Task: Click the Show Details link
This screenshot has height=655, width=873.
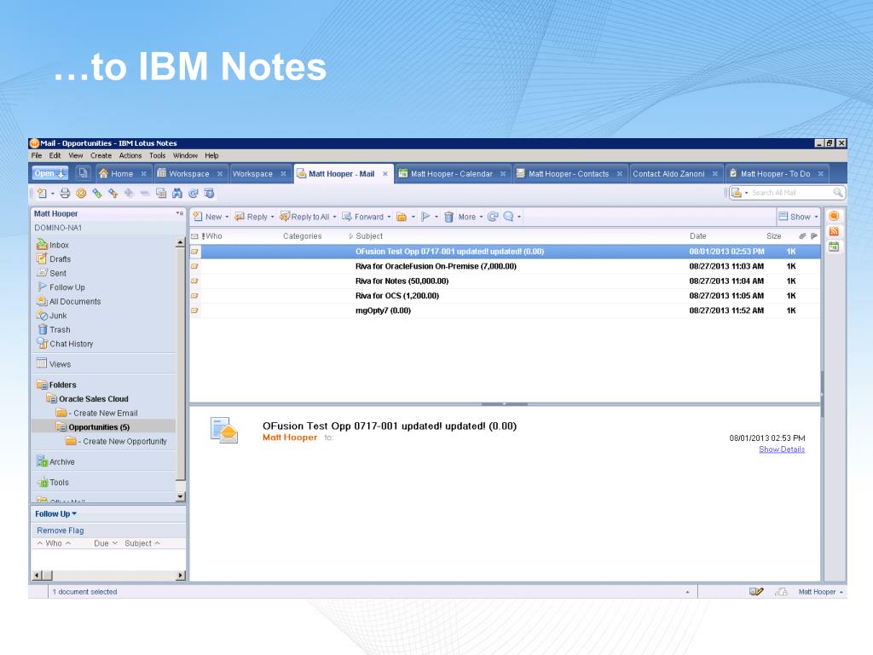Action: 782,449
